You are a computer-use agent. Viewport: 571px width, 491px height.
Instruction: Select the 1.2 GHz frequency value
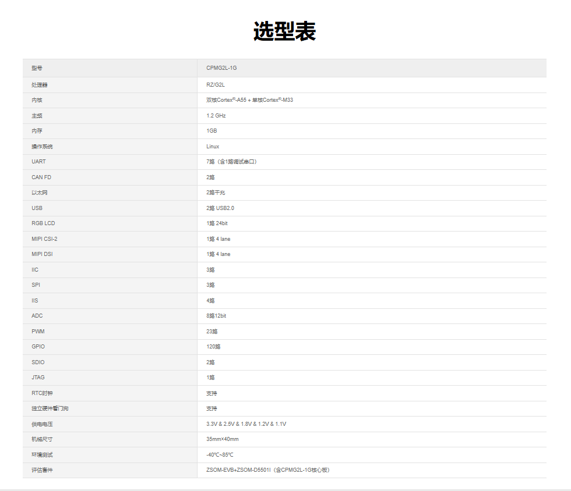coord(216,116)
